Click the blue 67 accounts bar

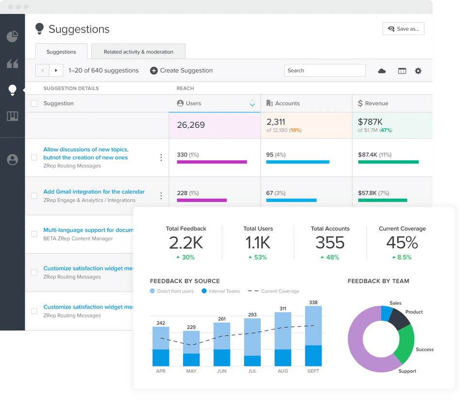tap(291, 200)
